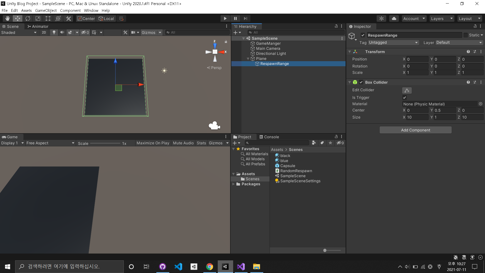Open custom editor tools
The height and width of the screenshot is (273, 485).
pos(68,18)
